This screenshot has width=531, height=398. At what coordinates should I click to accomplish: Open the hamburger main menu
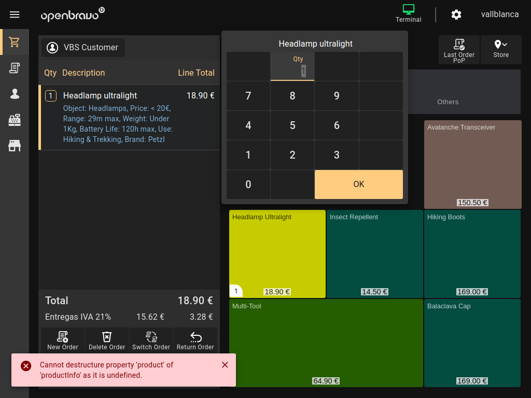pos(15,15)
